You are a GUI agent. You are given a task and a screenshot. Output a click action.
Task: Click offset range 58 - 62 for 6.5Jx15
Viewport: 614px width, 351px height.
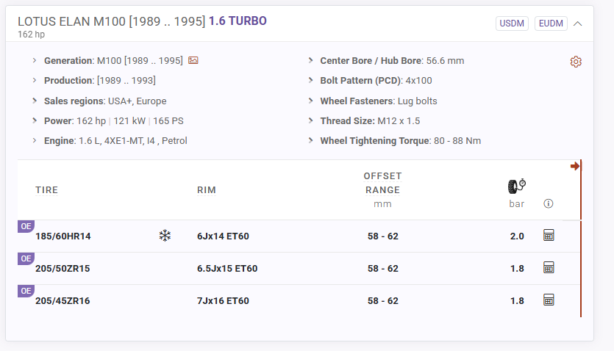click(382, 269)
